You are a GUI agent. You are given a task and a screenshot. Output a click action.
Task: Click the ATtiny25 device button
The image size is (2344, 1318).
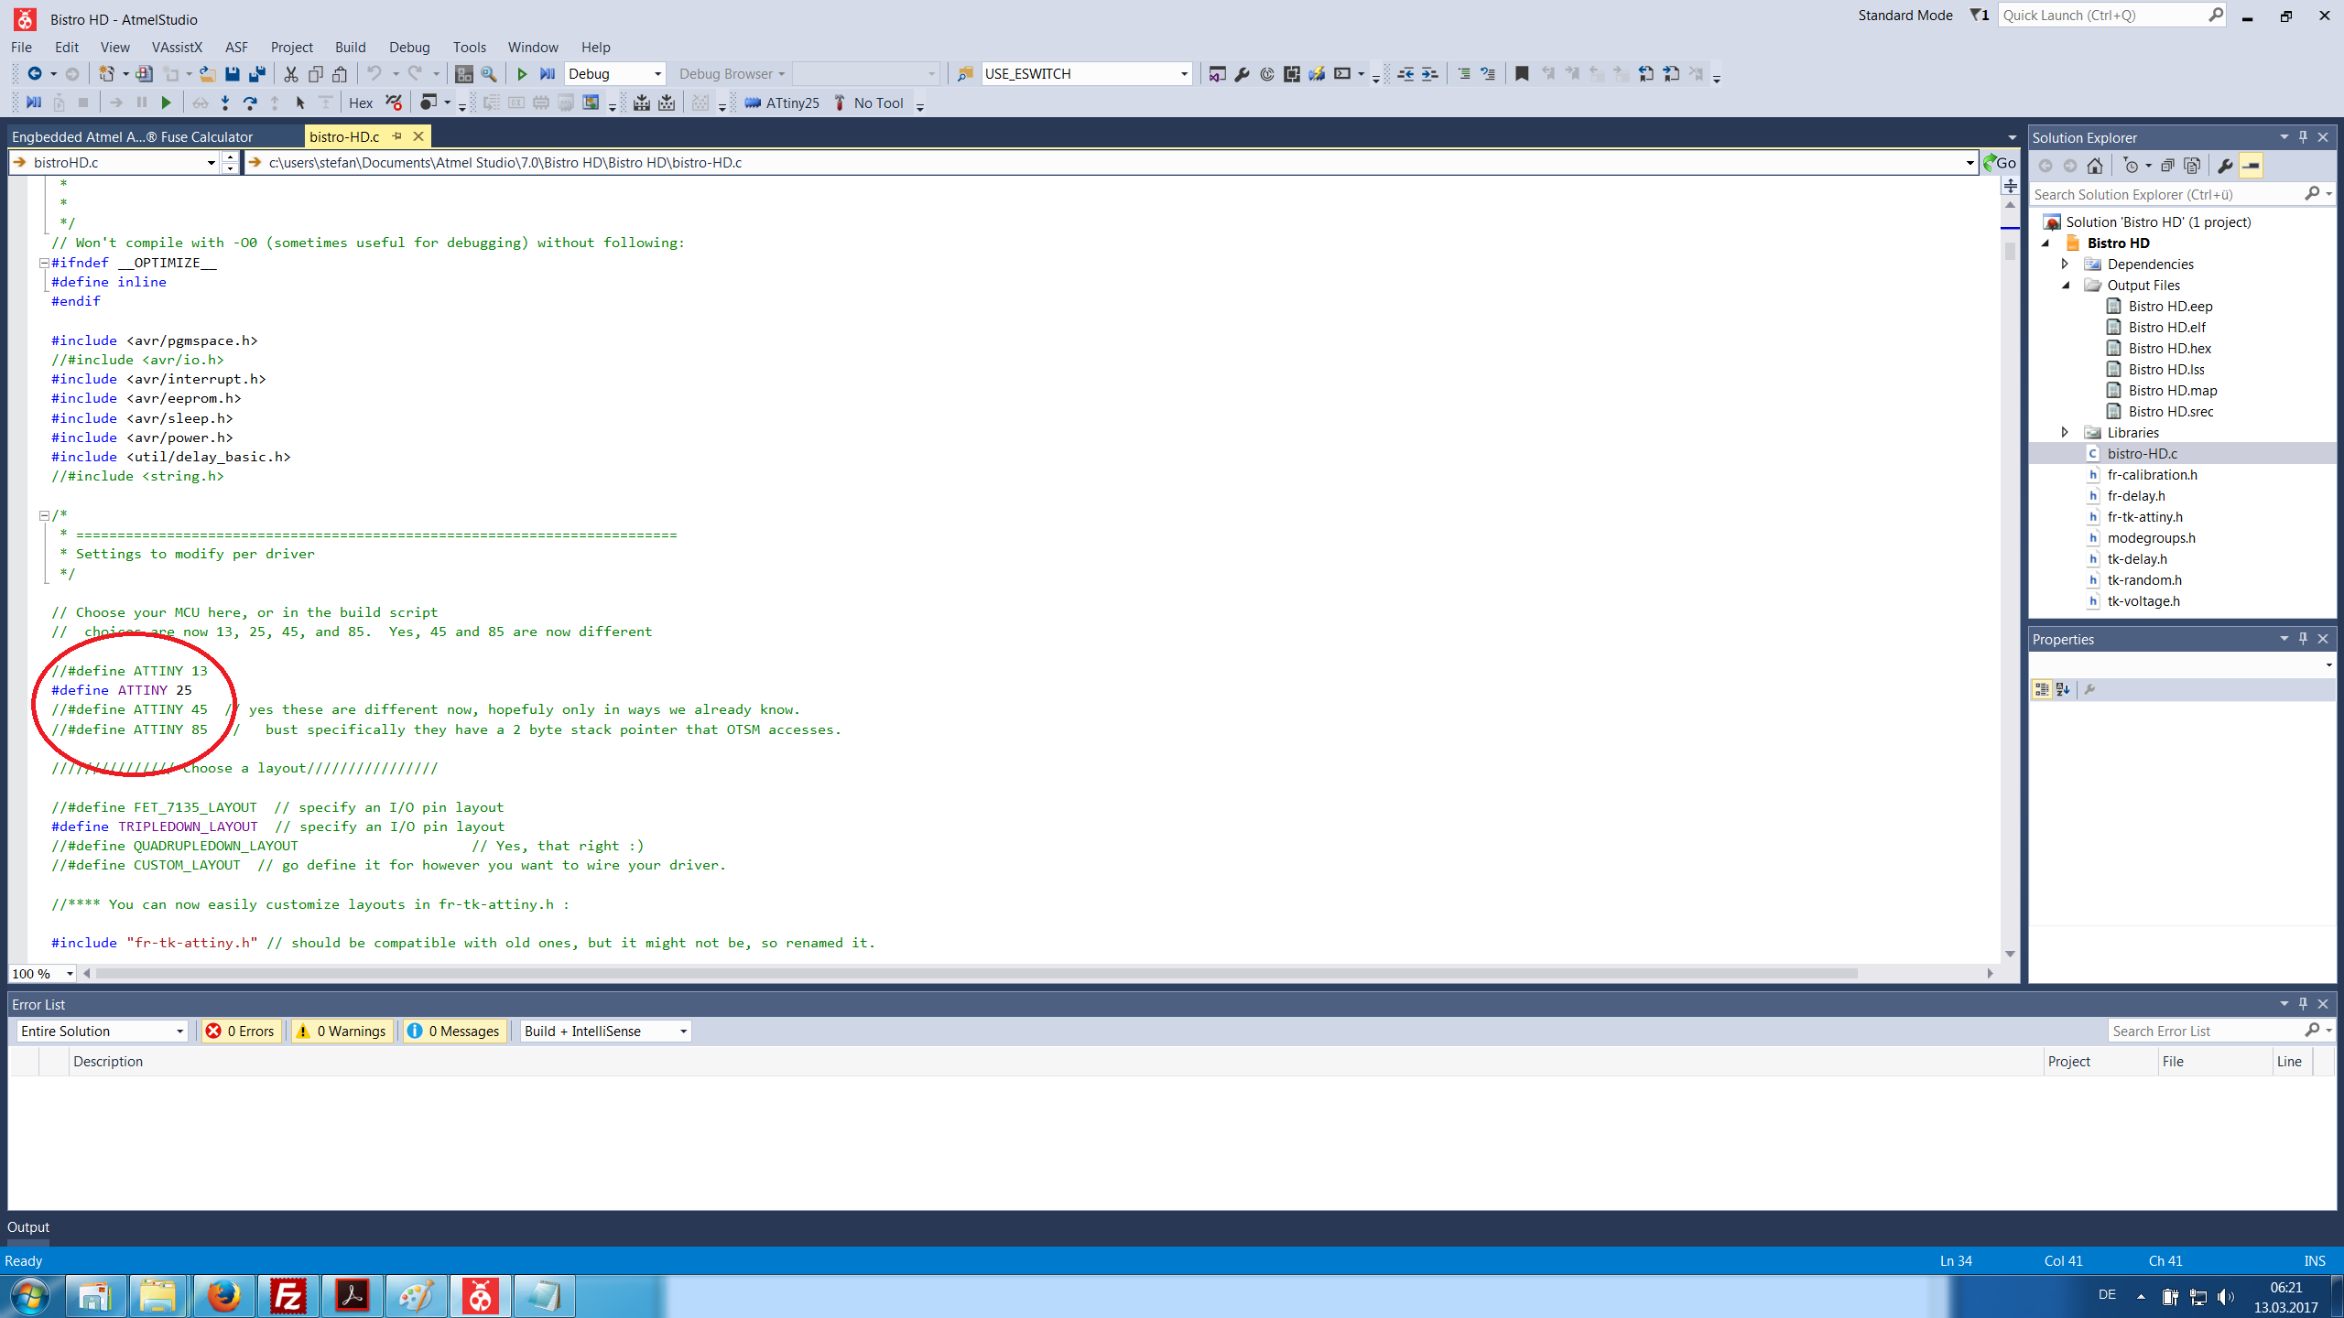pyautogui.click(x=782, y=103)
